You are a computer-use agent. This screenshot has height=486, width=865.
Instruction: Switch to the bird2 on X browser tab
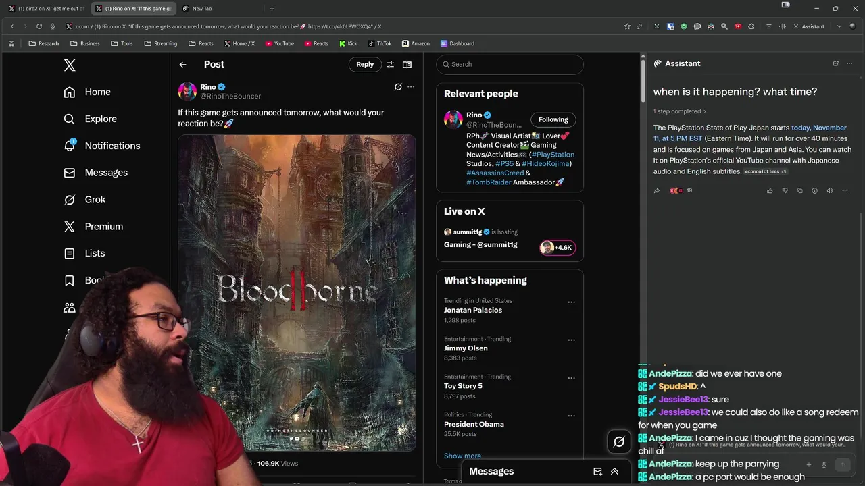coord(47,9)
